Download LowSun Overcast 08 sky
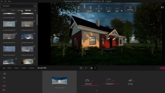 pyautogui.click(x=34, y=46)
